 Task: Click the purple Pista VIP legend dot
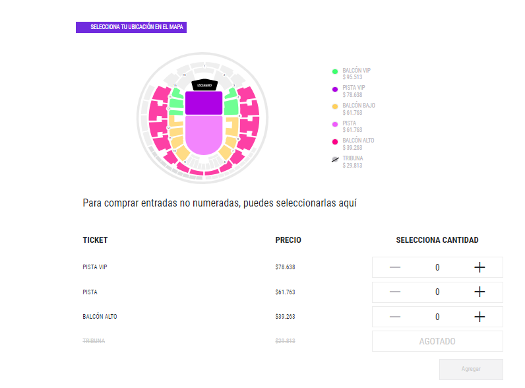[335, 89]
